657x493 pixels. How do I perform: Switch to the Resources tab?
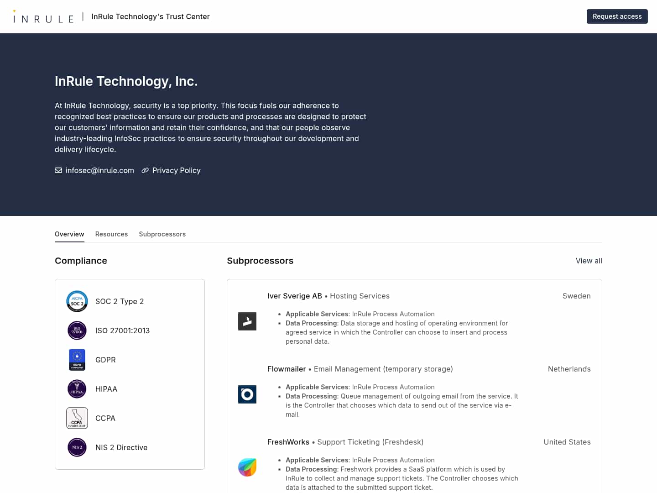[x=111, y=234]
